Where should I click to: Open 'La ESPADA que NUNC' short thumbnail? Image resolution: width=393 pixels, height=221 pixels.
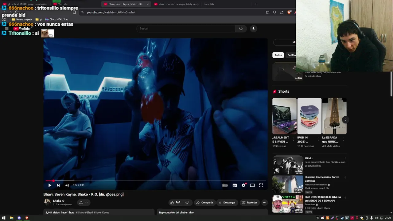click(x=334, y=116)
